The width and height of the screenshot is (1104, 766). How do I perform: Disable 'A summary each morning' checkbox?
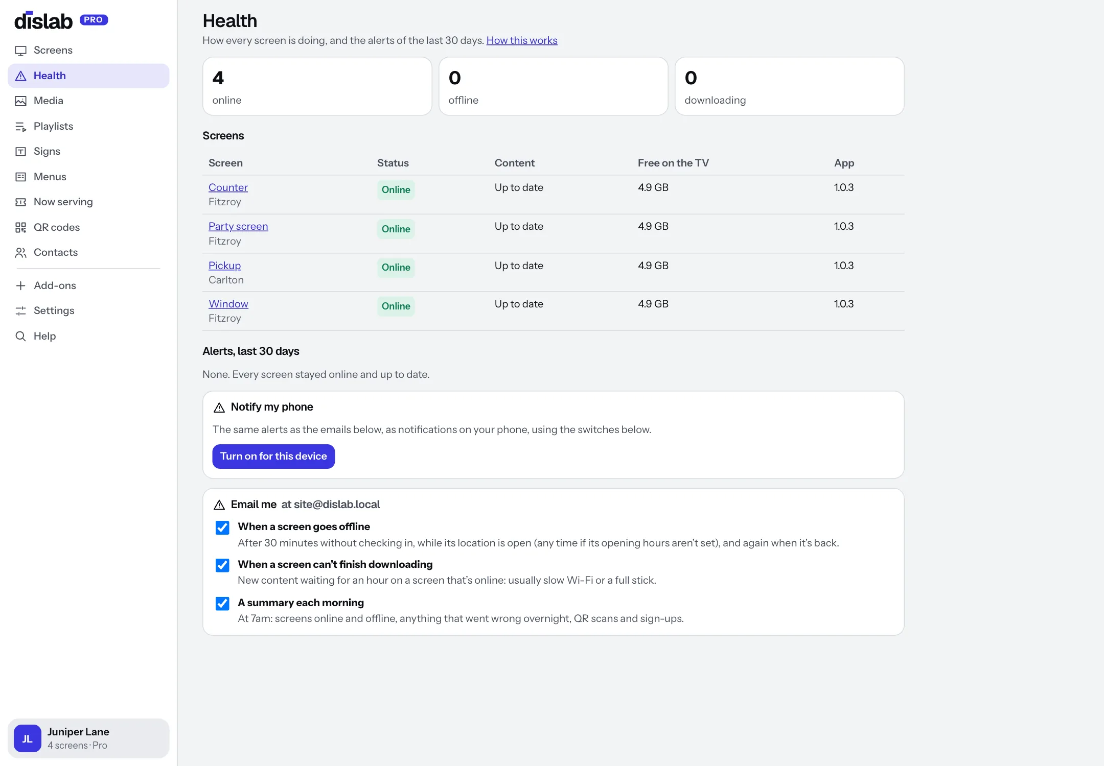coord(222,604)
